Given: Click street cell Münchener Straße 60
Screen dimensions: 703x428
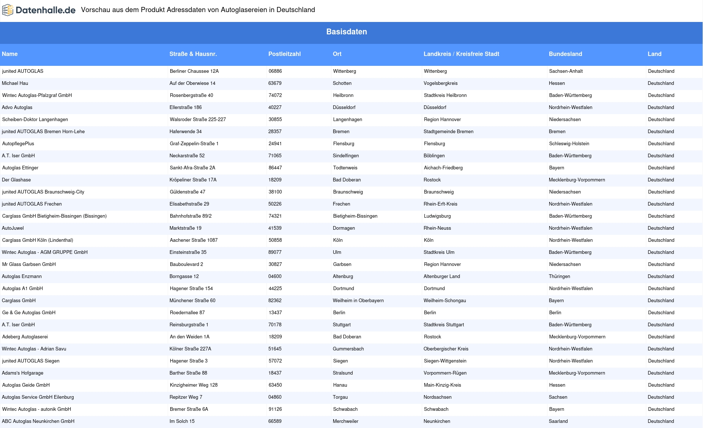Looking at the screenshot, I should [193, 301].
